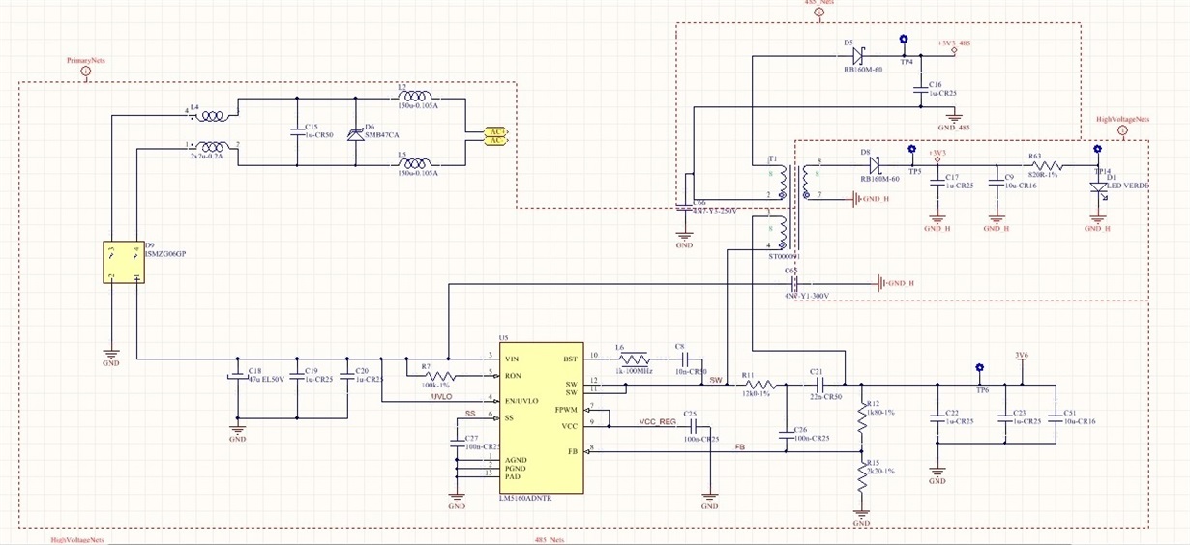This screenshot has width=1190, height=545.
Task: Click the red SW net label
Action: (x=715, y=380)
